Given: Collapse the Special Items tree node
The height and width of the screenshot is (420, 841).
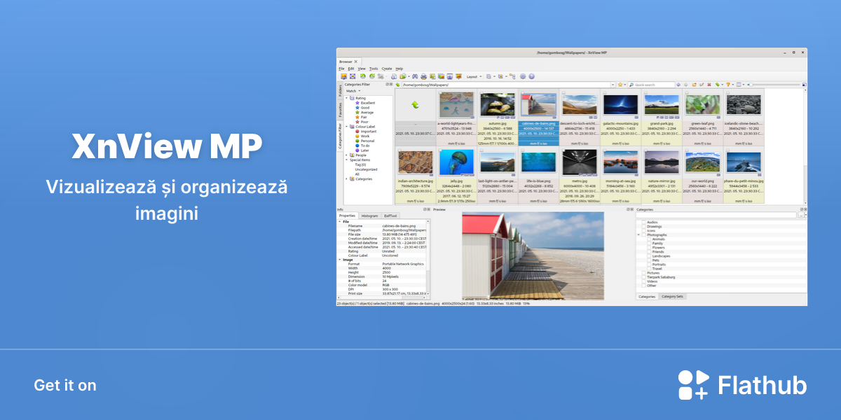Looking at the screenshot, I should tap(346, 160).
